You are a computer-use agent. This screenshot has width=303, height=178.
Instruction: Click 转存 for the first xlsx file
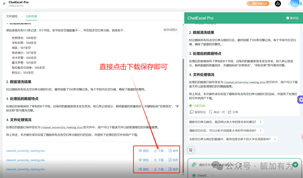click(173, 151)
